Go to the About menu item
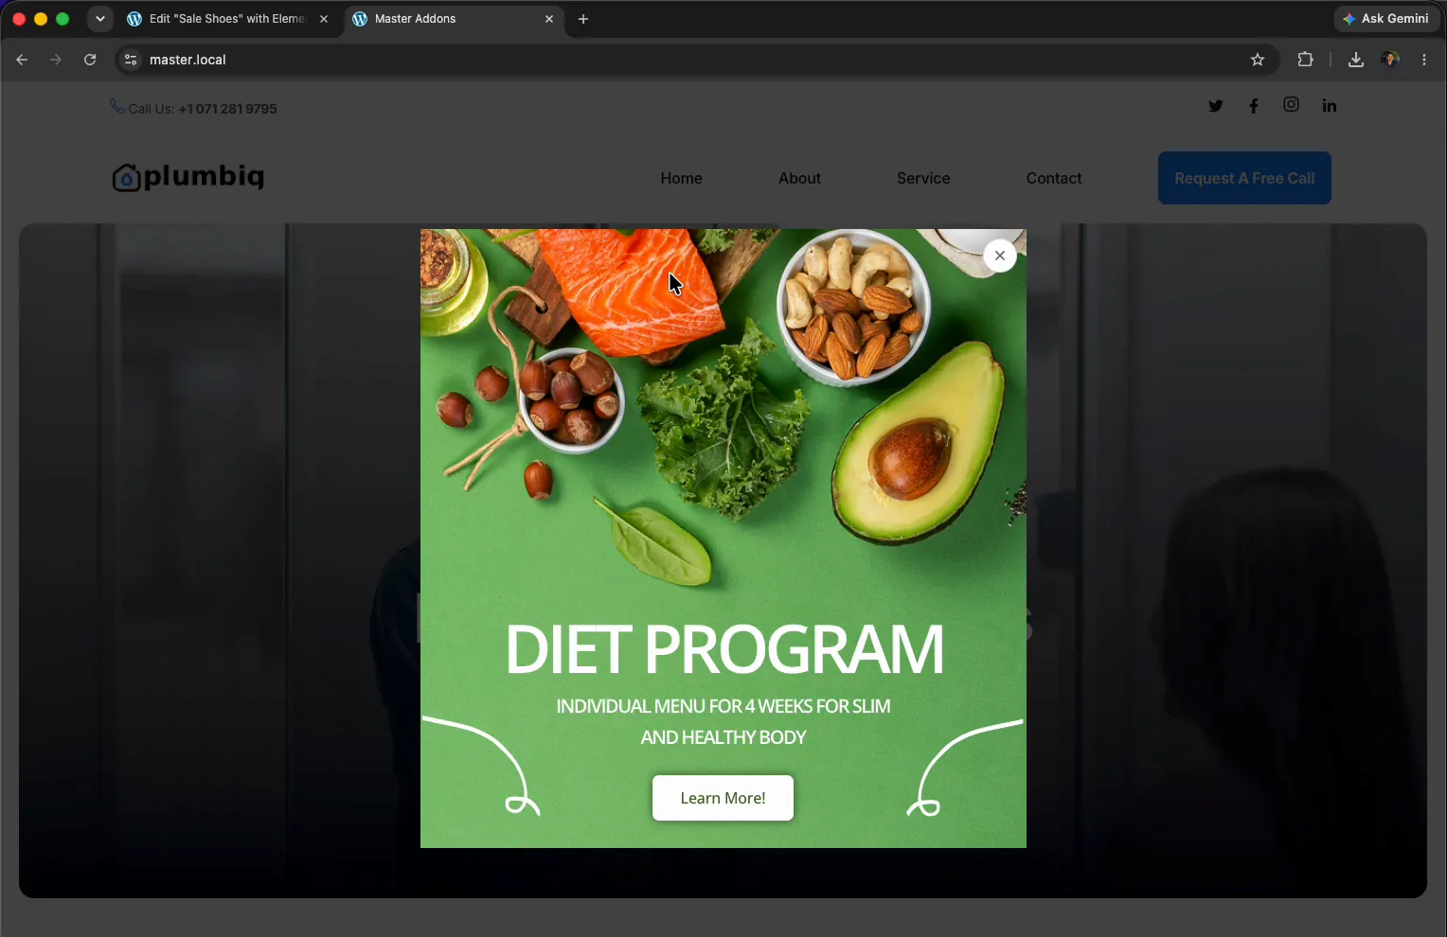 799,178
